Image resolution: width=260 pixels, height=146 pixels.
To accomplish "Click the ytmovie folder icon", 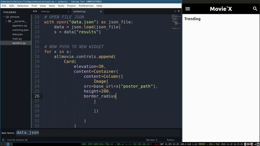I will coord(7,17).
